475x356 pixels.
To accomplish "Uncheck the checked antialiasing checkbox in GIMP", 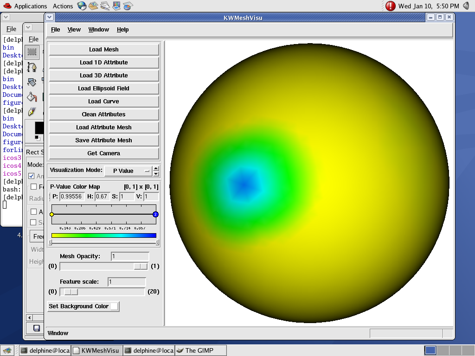I will click(x=32, y=176).
